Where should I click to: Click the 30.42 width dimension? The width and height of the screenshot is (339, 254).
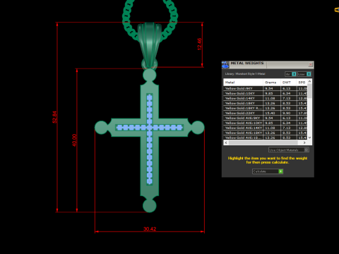point(150,229)
